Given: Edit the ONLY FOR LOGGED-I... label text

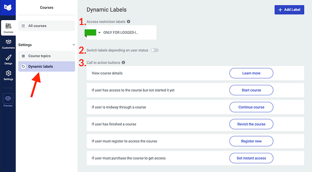Looking at the screenshot, I should point(121,32).
